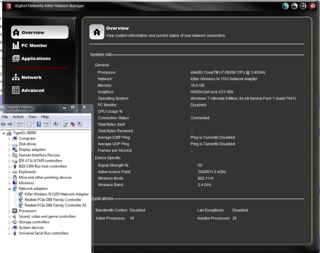Screen dimensions: 320x253
Task: Select Killer Wireless-N 1103 Network Adapter device
Action: (x=56, y=194)
